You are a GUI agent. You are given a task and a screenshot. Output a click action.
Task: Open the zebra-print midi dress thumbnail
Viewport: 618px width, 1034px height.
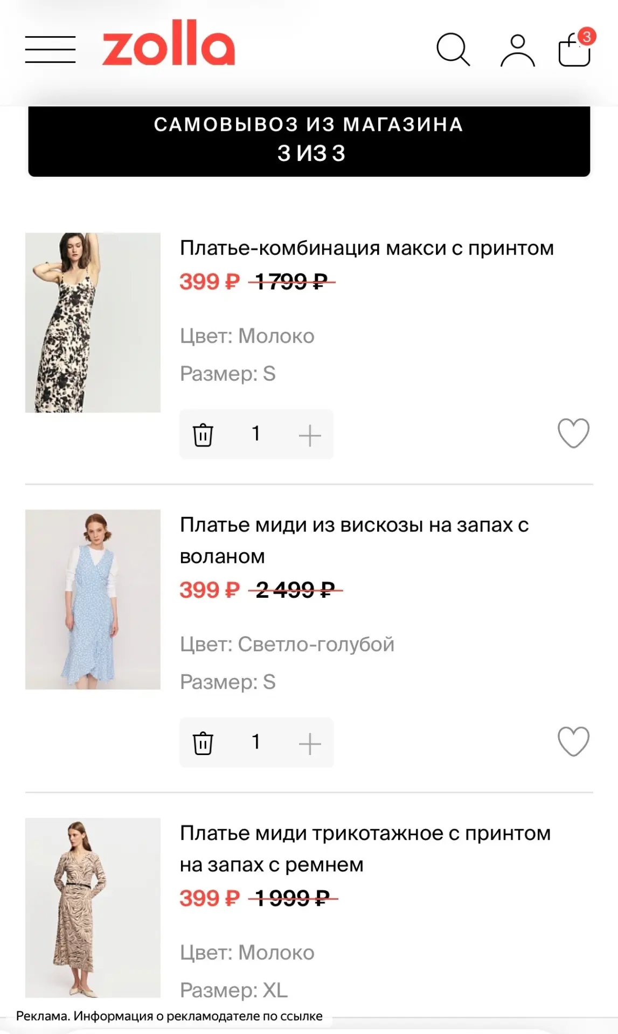coord(93,908)
